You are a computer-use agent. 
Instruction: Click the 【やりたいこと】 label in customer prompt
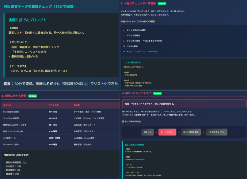pyautogui.click(x=19, y=42)
